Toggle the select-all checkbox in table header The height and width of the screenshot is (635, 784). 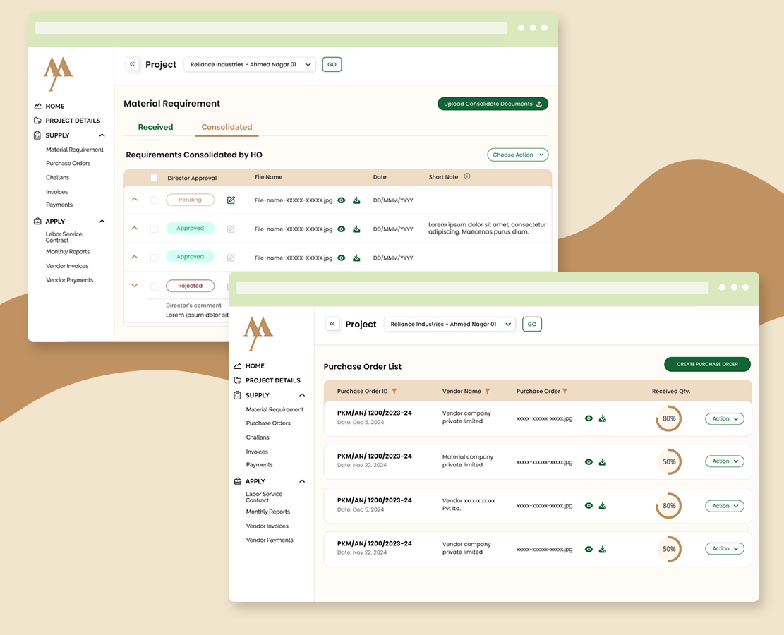click(154, 178)
